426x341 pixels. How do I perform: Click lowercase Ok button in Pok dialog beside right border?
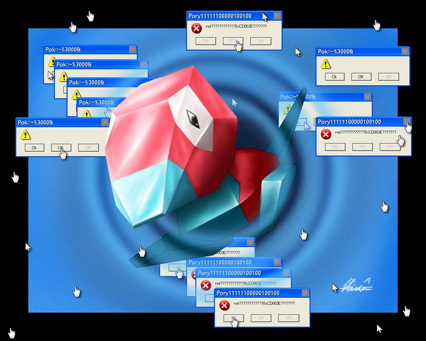(x=335, y=76)
